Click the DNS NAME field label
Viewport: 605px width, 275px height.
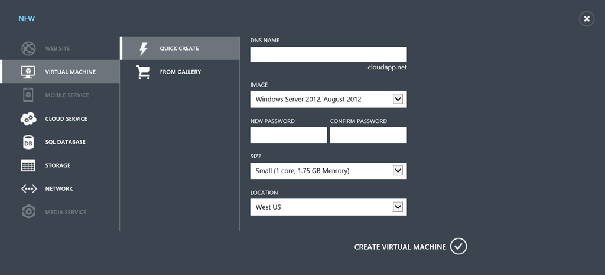(265, 41)
